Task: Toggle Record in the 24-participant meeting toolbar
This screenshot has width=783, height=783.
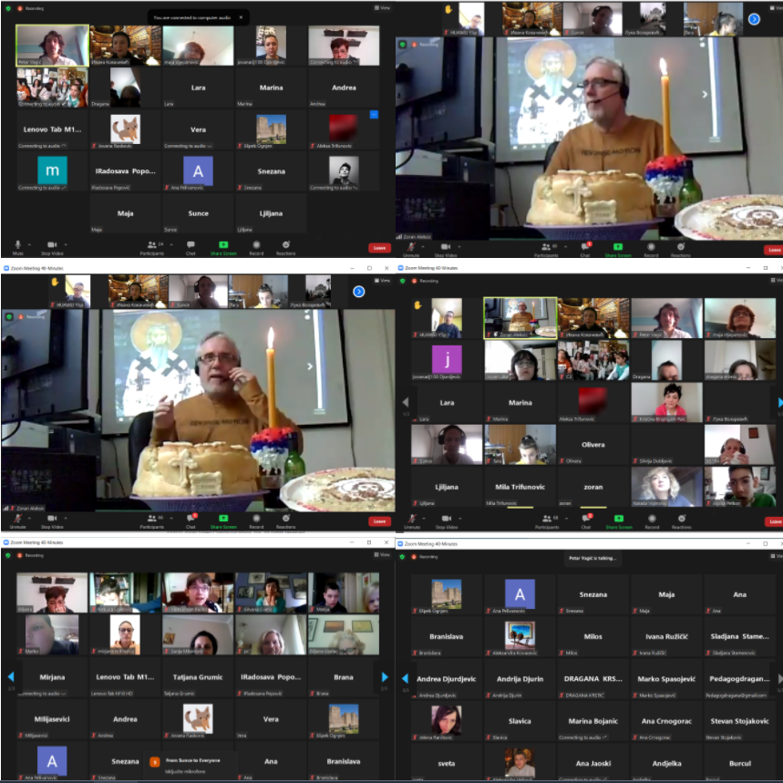Action: pyautogui.click(x=256, y=245)
